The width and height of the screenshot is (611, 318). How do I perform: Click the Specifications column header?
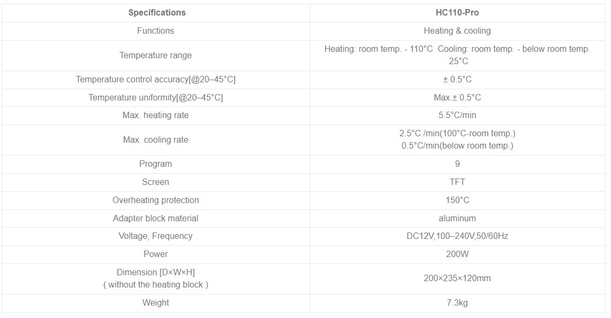(x=157, y=13)
